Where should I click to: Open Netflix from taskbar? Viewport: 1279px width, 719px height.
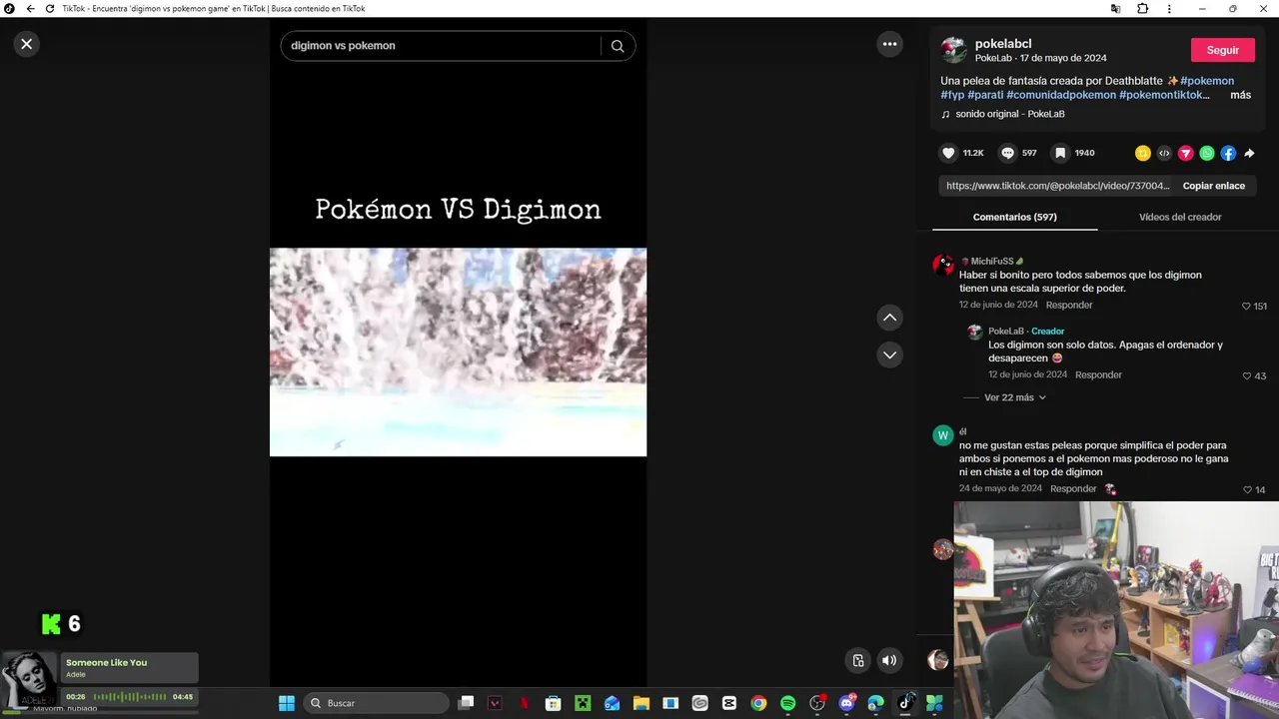point(524,703)
